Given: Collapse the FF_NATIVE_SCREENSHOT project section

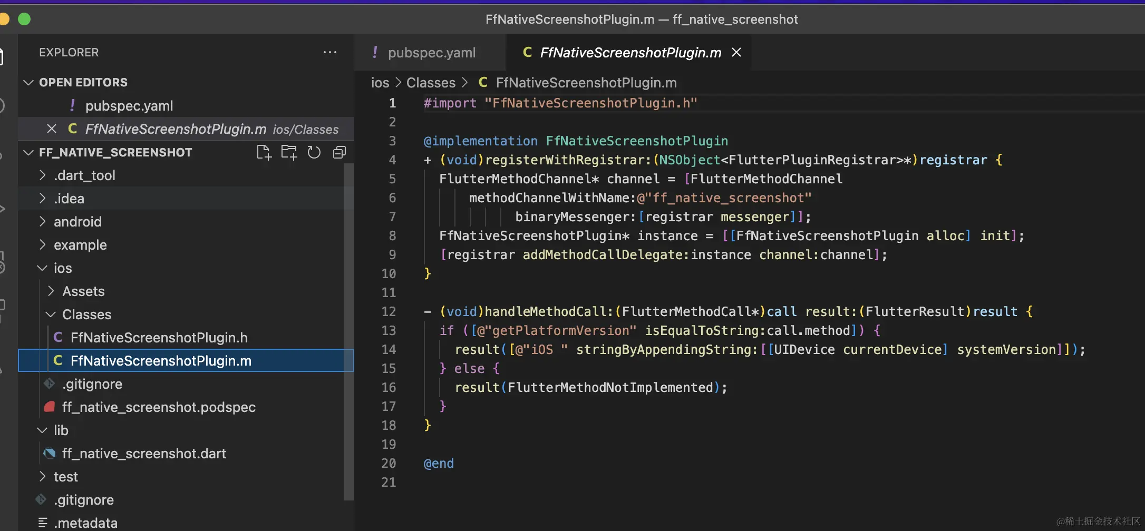Looking at the screenshot, I should pos(28,152).
